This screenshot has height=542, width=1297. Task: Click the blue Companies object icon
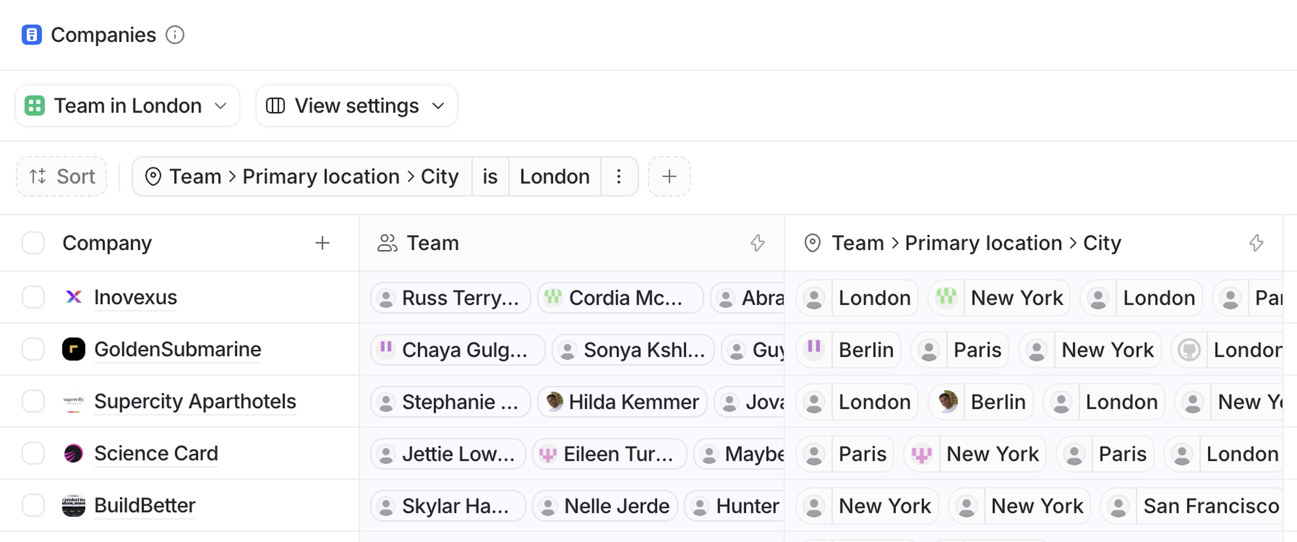(32, 35)
